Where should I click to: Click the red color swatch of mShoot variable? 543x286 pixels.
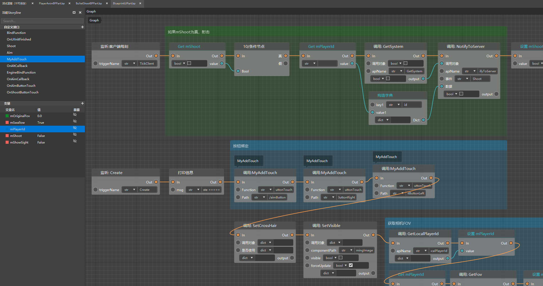point(7,136)
